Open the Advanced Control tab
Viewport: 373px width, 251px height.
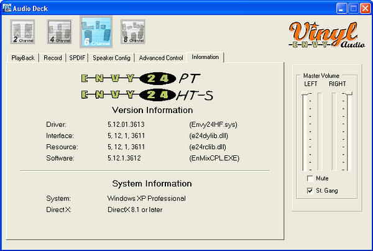(x=161, y=58)
